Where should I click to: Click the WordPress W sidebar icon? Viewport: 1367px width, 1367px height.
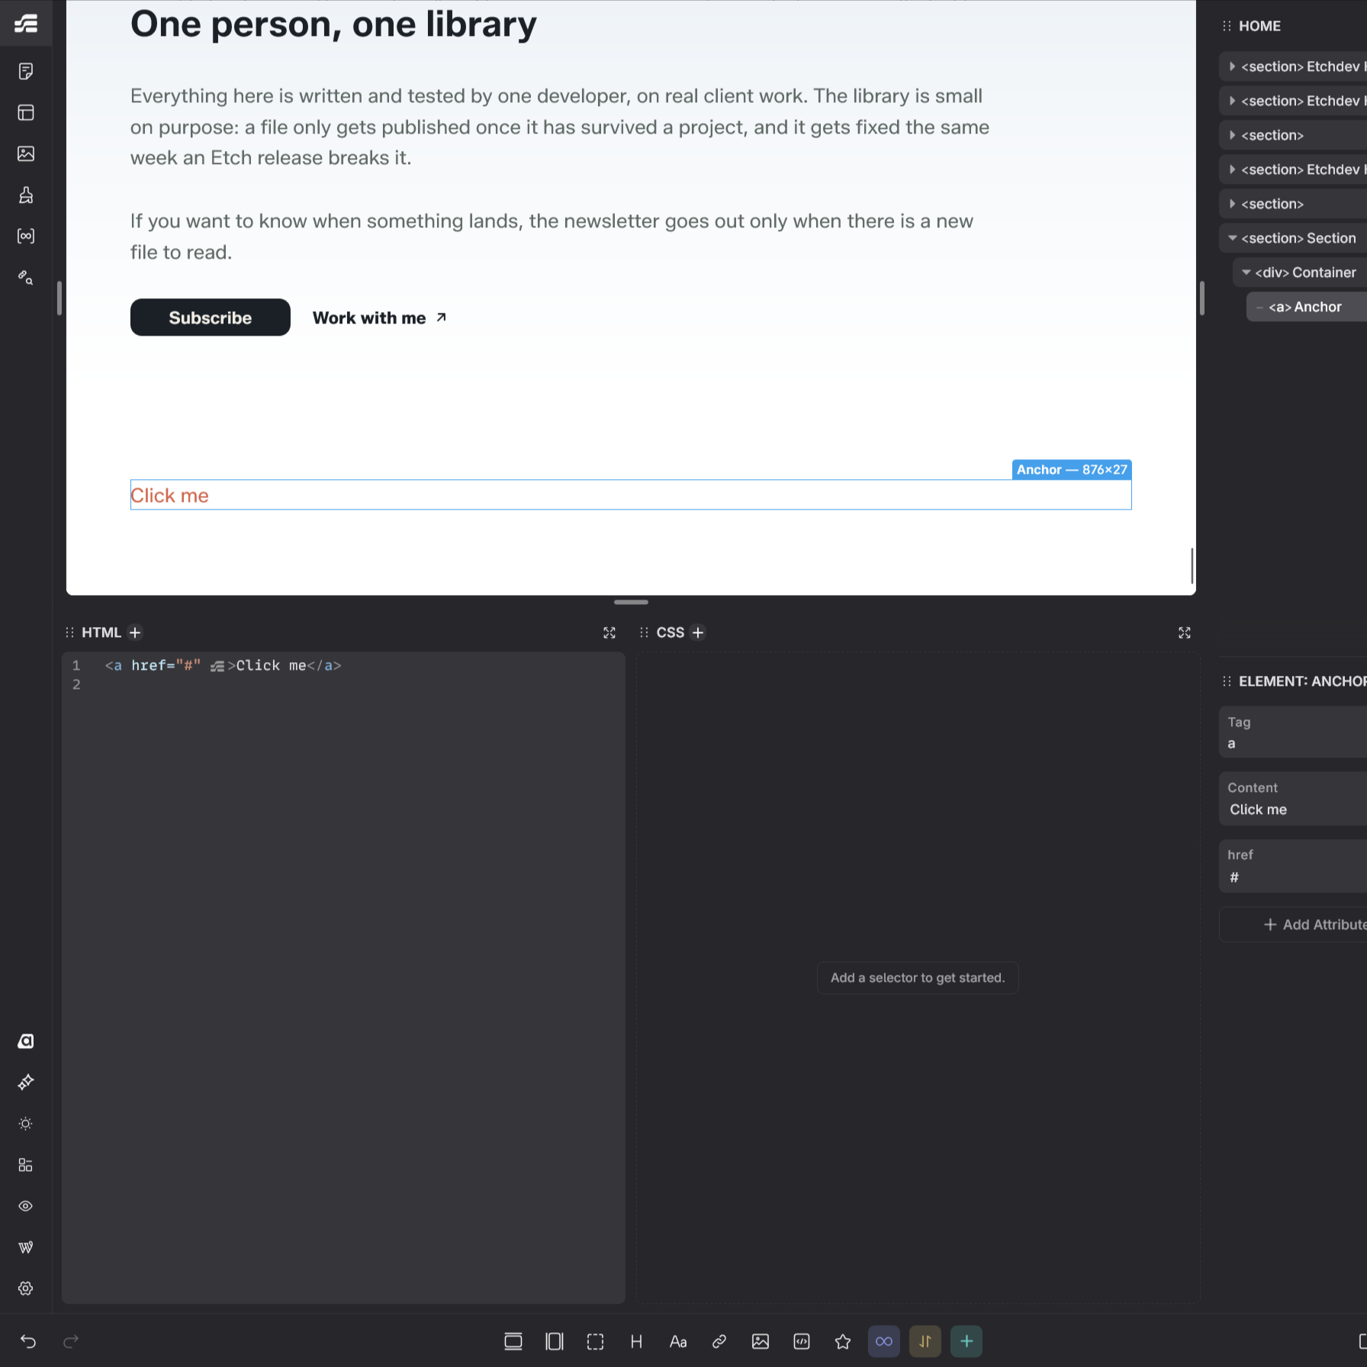(26, 1247)
